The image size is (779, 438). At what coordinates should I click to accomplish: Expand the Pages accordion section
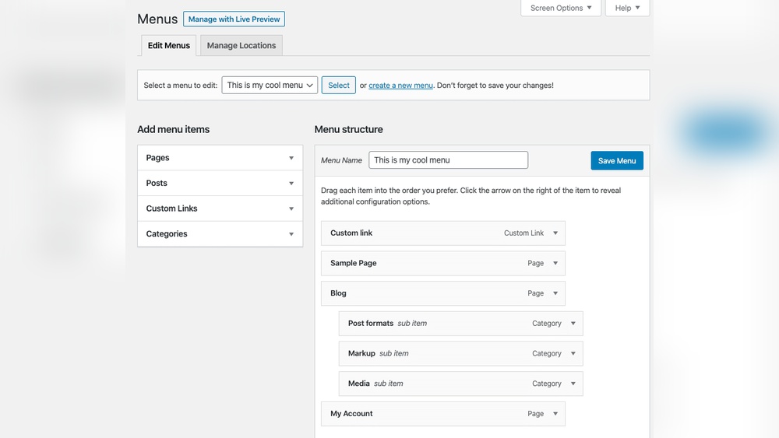[x=220, y=158]
